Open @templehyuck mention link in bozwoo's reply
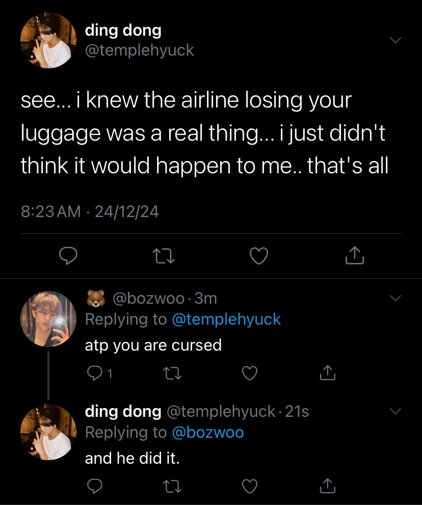The width and height of the screenshot is (422, 505). point(226,320)
